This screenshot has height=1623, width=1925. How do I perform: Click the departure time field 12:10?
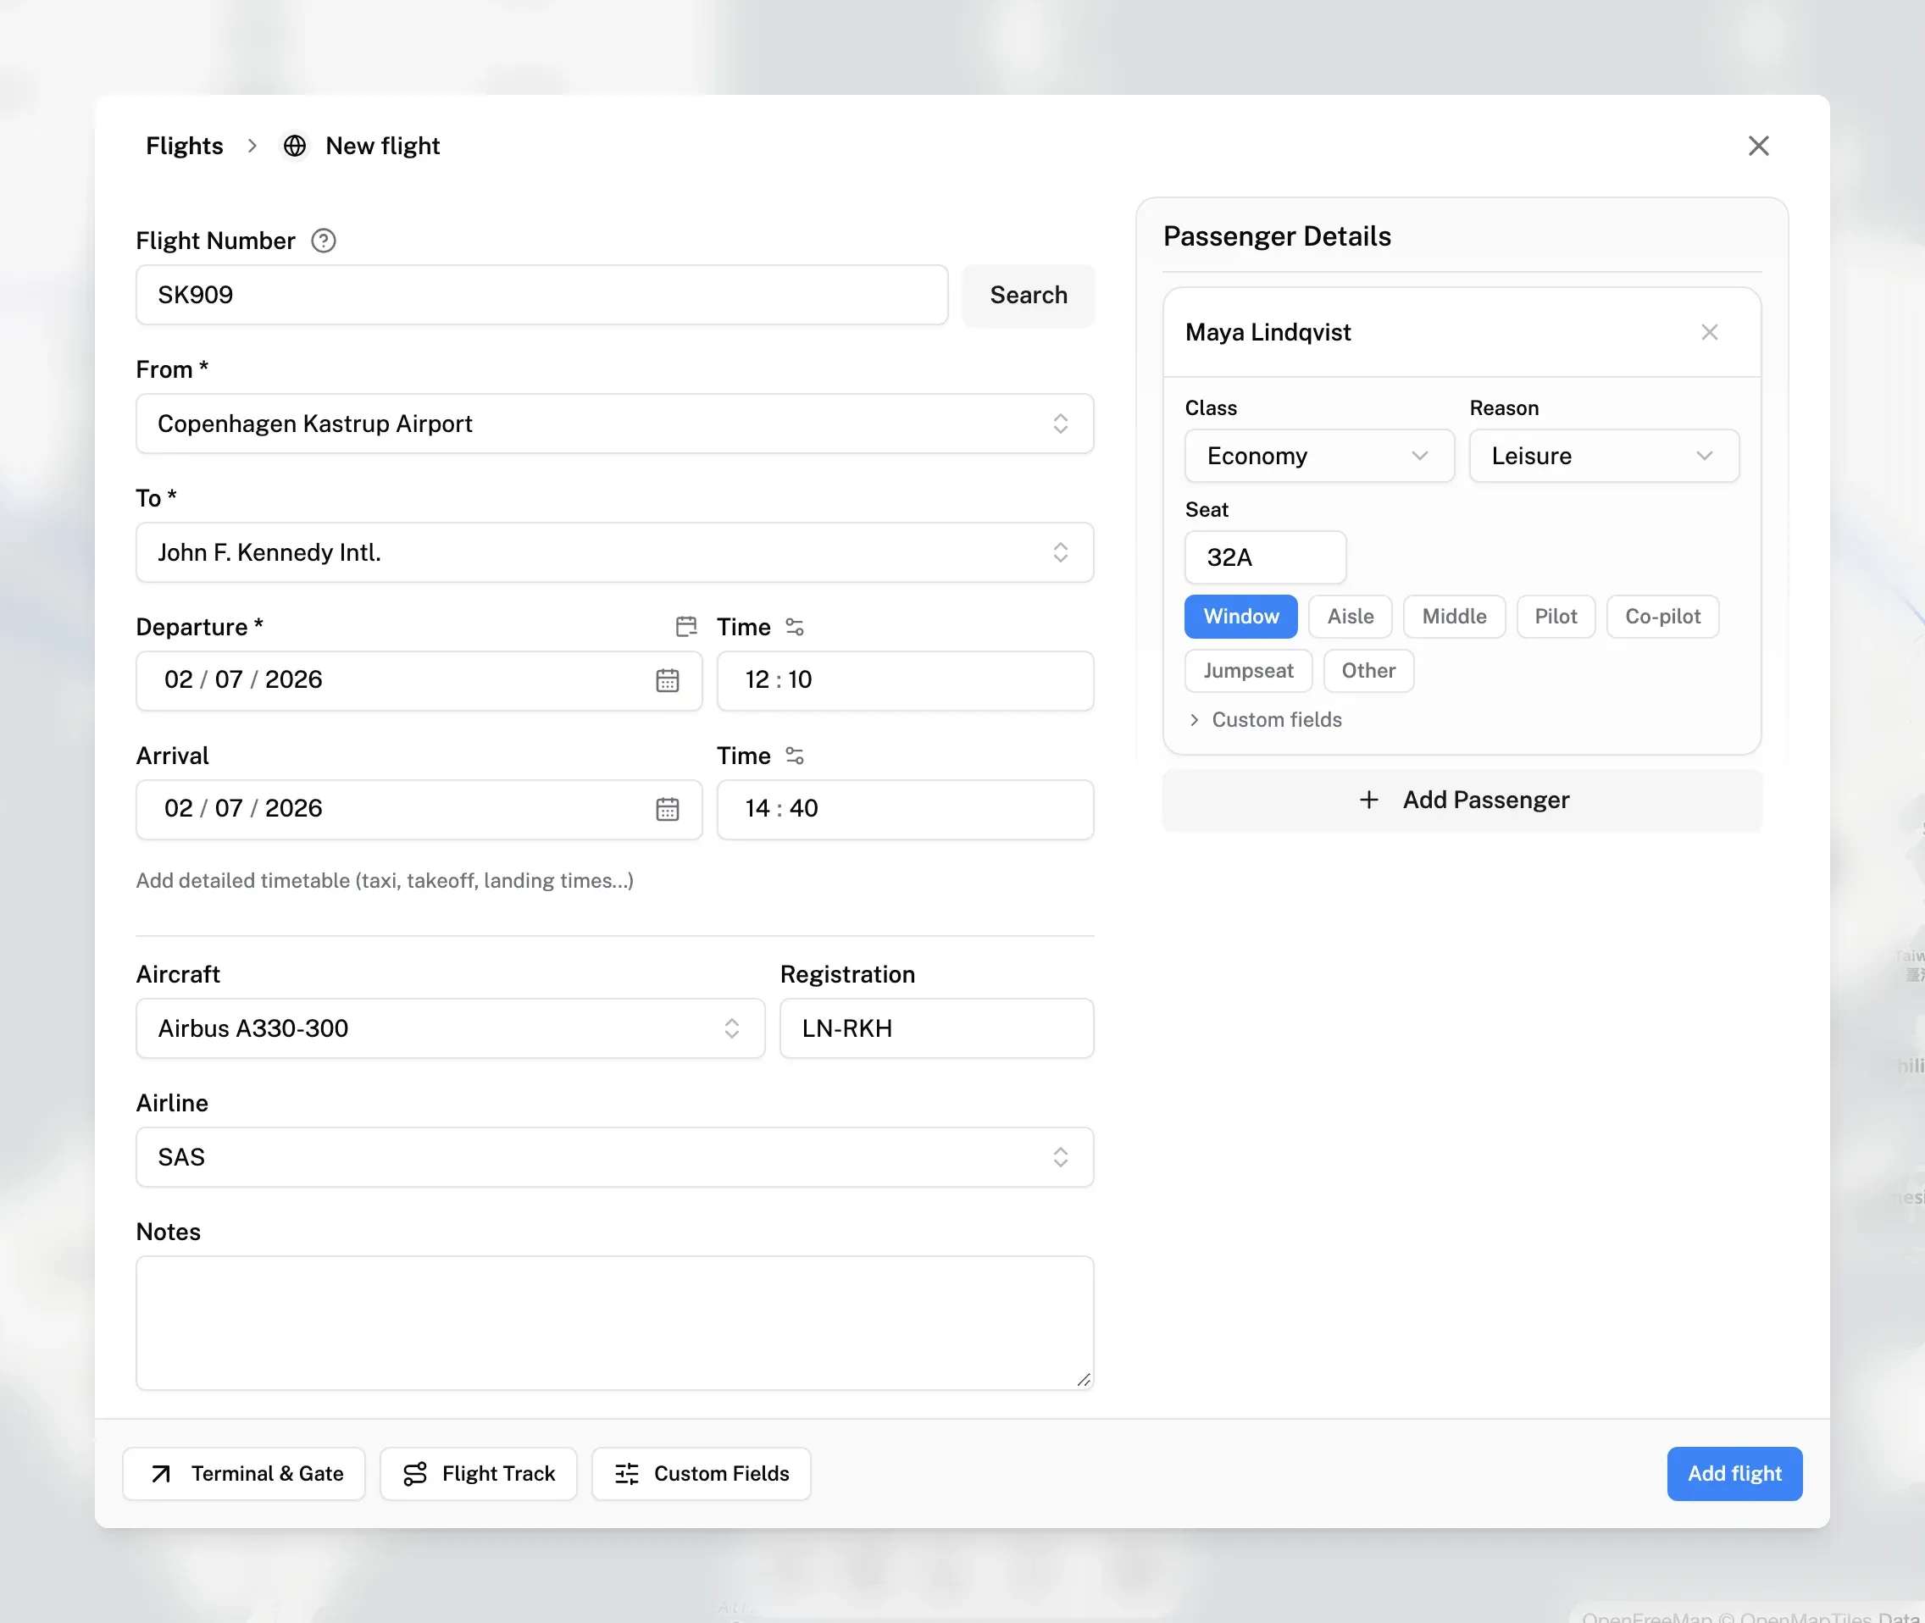(x=905, y=681)
